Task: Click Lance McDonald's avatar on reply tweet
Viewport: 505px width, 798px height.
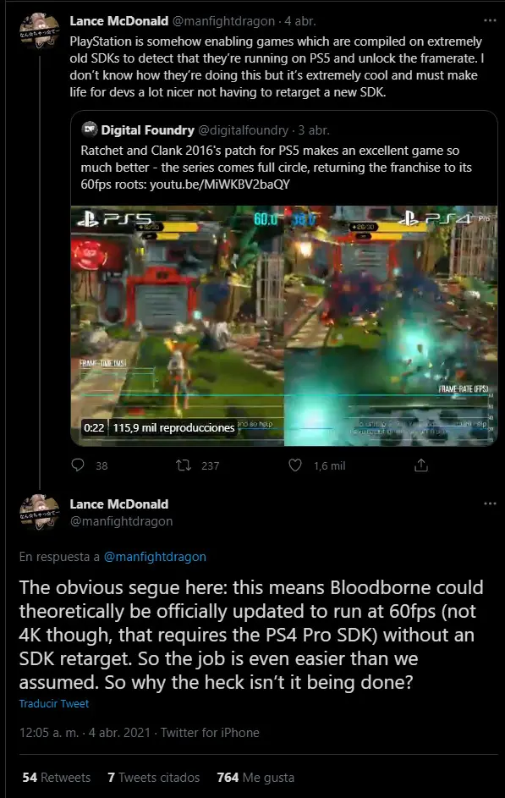Action: coord(39,512)
